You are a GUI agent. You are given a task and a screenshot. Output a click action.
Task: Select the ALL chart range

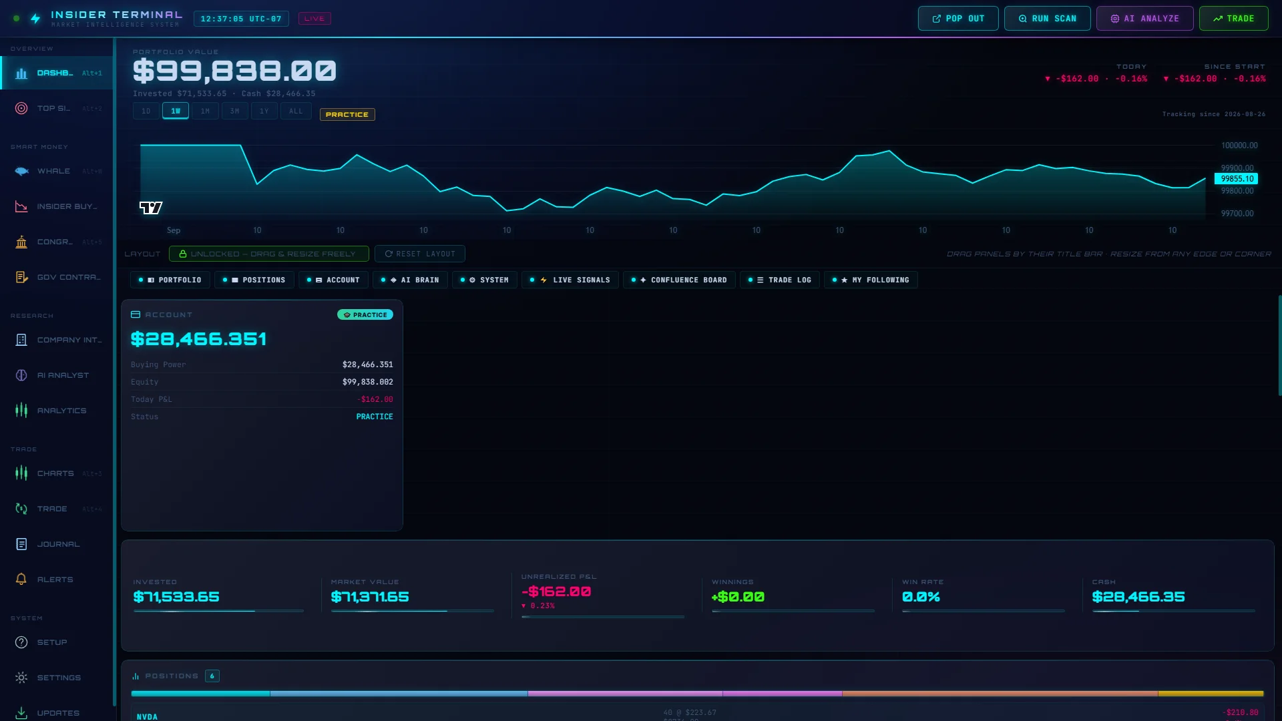pyautogui.click(x=296, y=111)
